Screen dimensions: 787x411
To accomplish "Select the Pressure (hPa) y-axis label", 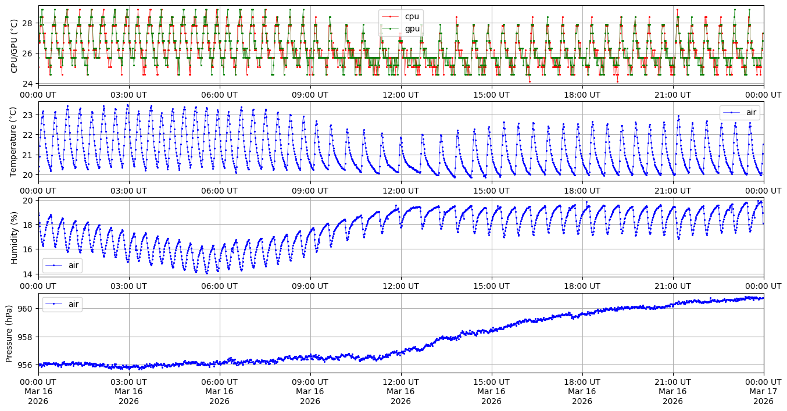I will click(9, 333).
